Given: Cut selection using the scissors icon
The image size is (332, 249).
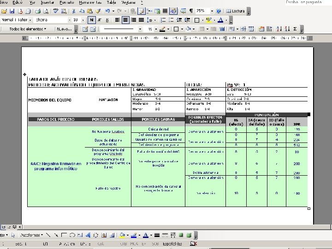Looking at the screenshot, I should (x=74, y=11).
